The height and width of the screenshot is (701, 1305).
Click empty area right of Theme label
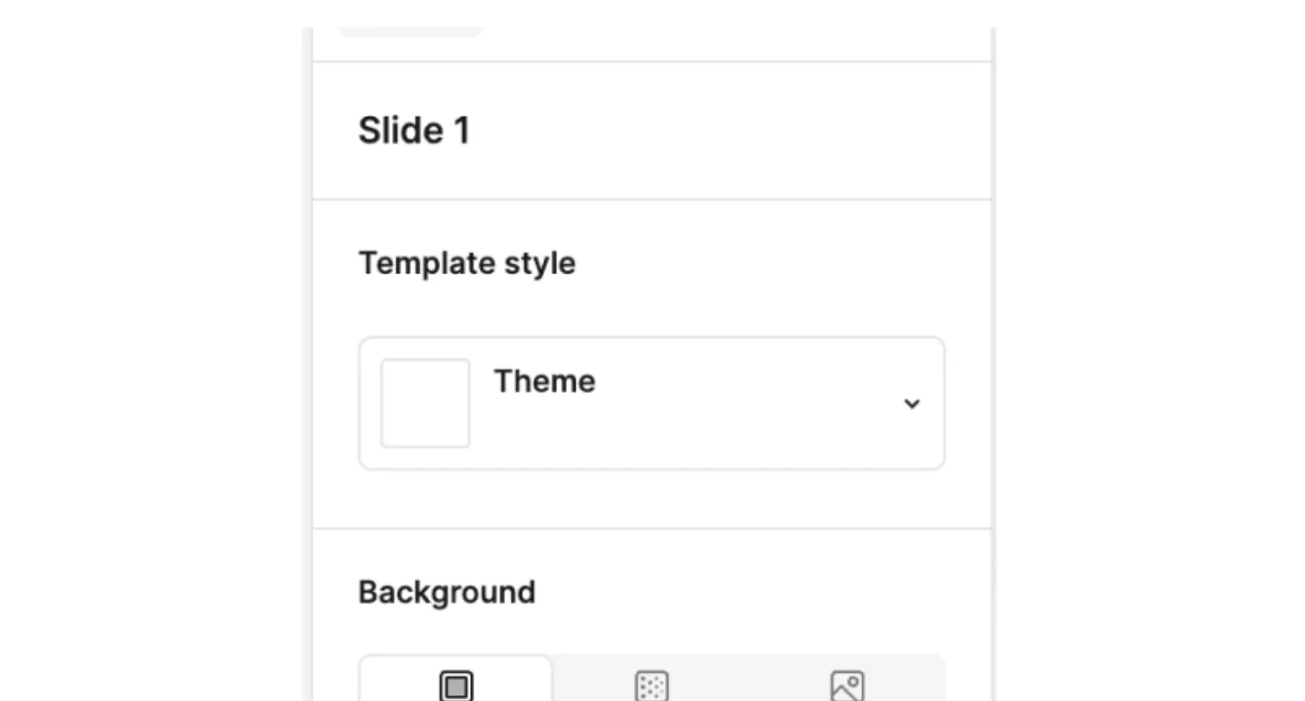coord(746,381)
